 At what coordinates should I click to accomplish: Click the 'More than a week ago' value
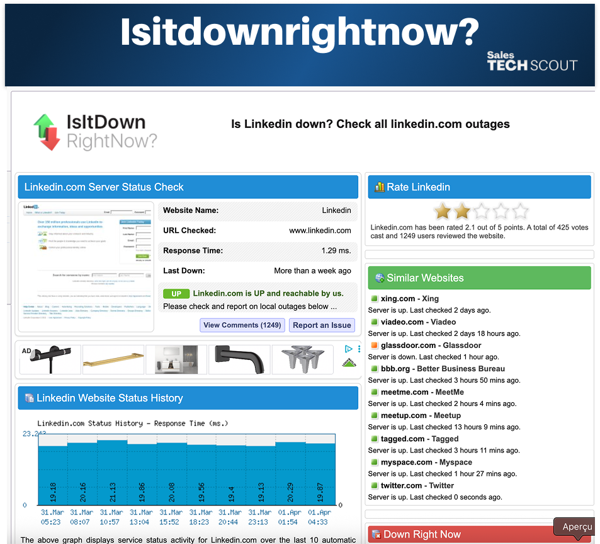pyautogui.click(x=312, y=271)
